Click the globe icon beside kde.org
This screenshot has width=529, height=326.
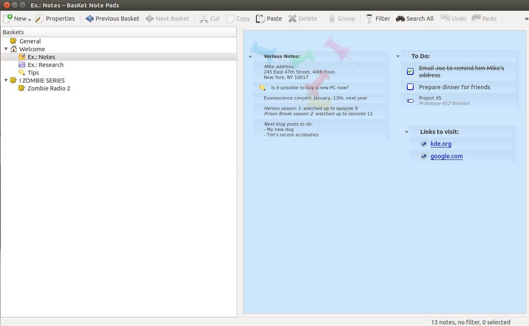click(x=424, y=144)
